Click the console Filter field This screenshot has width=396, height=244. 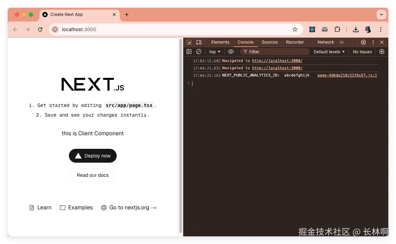tap(275, 52)
